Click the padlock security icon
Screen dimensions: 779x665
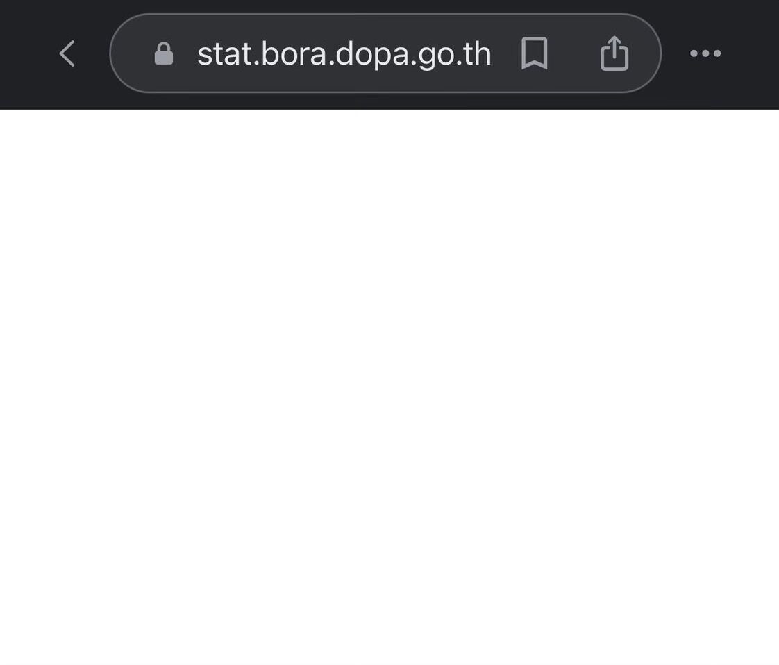click(163, 53)
